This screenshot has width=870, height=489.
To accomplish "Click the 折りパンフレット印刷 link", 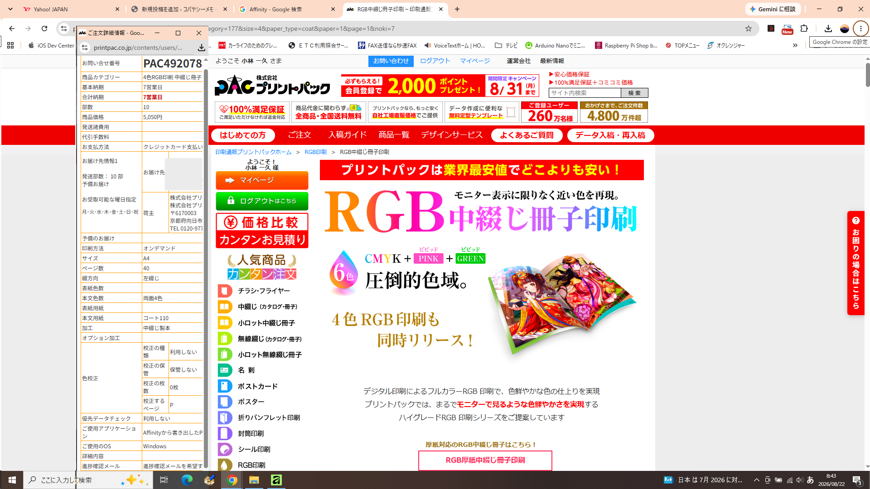I will [x=269, y=417].
